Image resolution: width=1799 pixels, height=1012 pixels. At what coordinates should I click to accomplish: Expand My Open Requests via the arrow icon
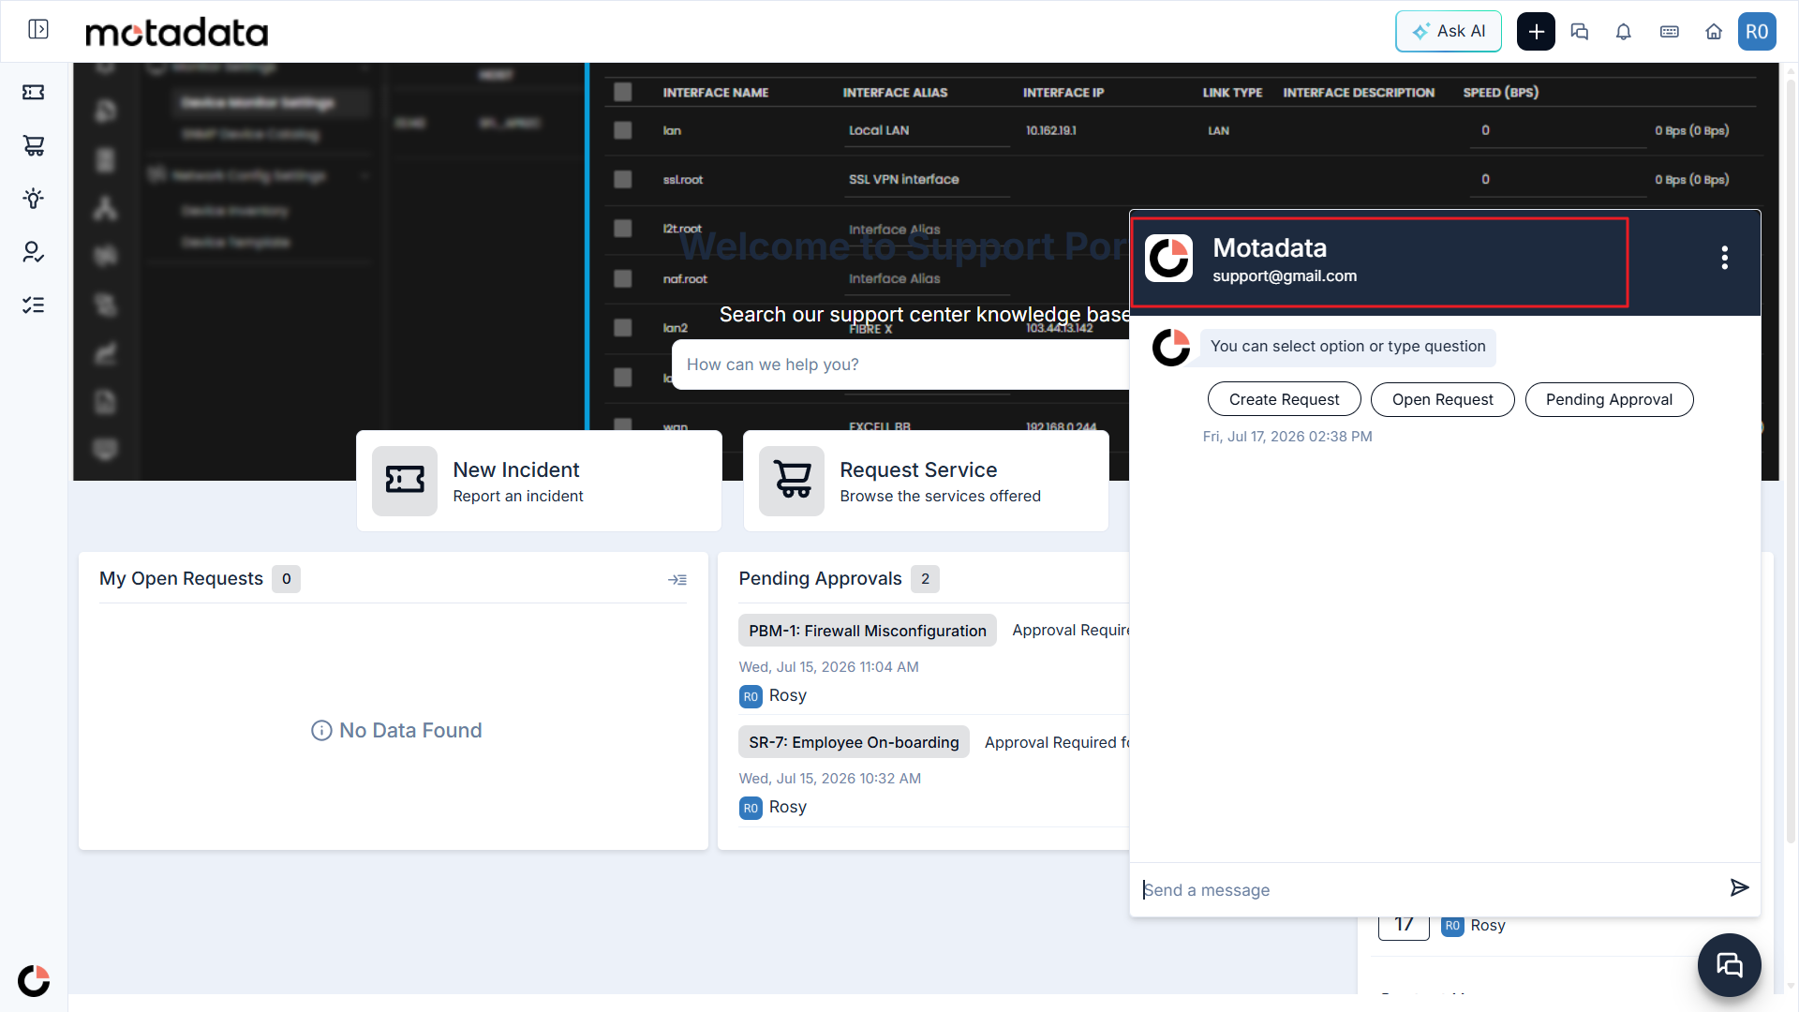677,580
